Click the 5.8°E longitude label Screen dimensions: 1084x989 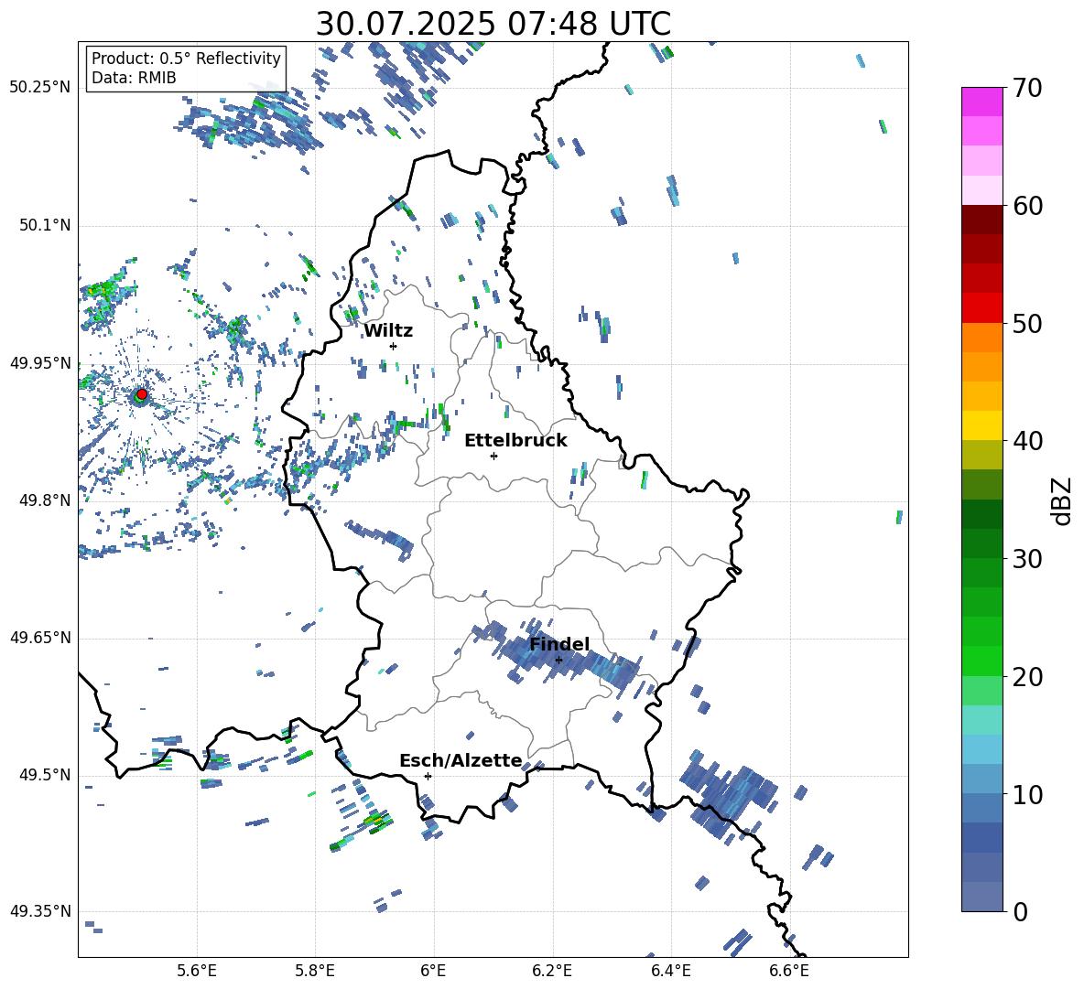(315, 971)
